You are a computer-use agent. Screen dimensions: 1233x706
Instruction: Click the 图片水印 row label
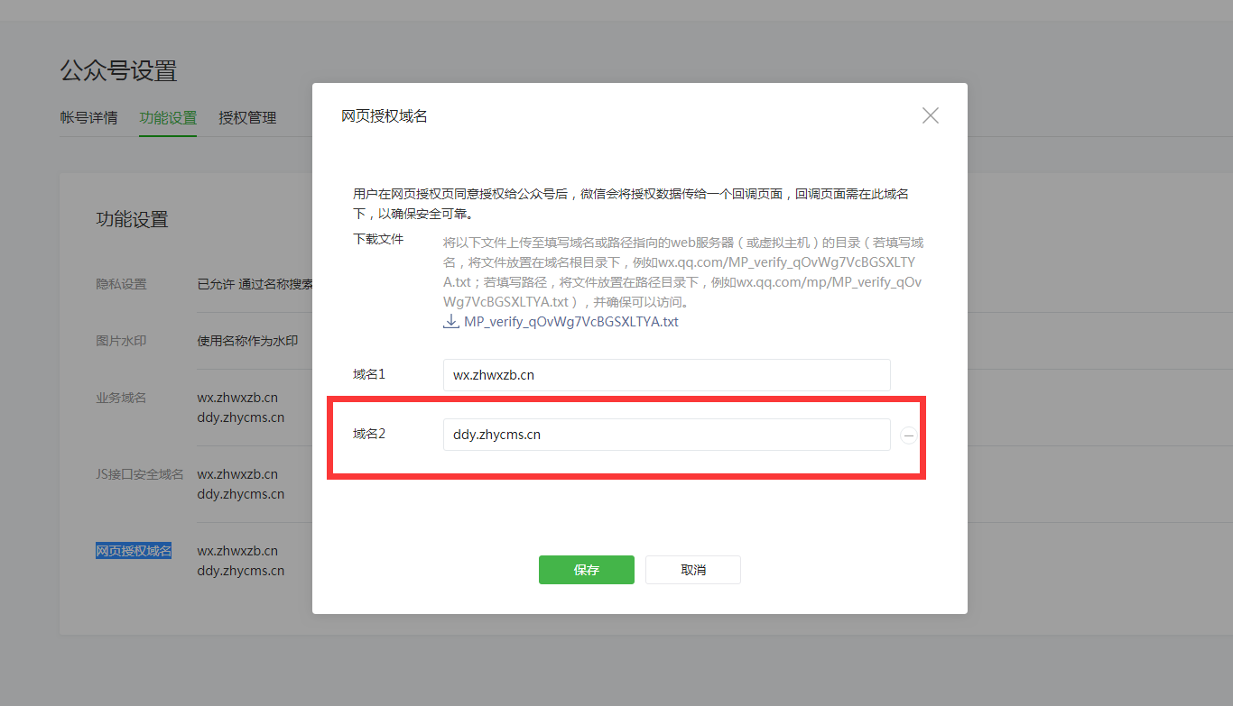[121, 341]
